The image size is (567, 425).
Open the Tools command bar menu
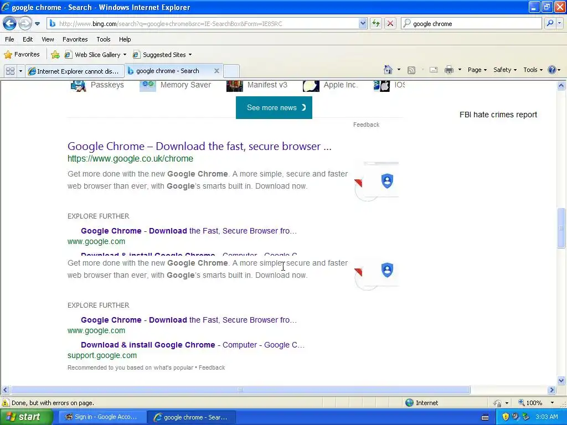pos(533,70)
